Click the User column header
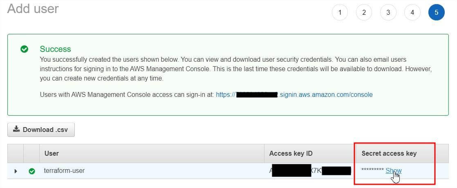The width and height of the screenshot is (457, 188). tap(52, 153)
